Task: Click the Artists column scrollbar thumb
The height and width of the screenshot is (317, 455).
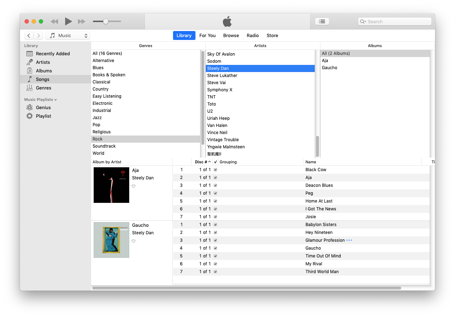Action: coord(318,146)
